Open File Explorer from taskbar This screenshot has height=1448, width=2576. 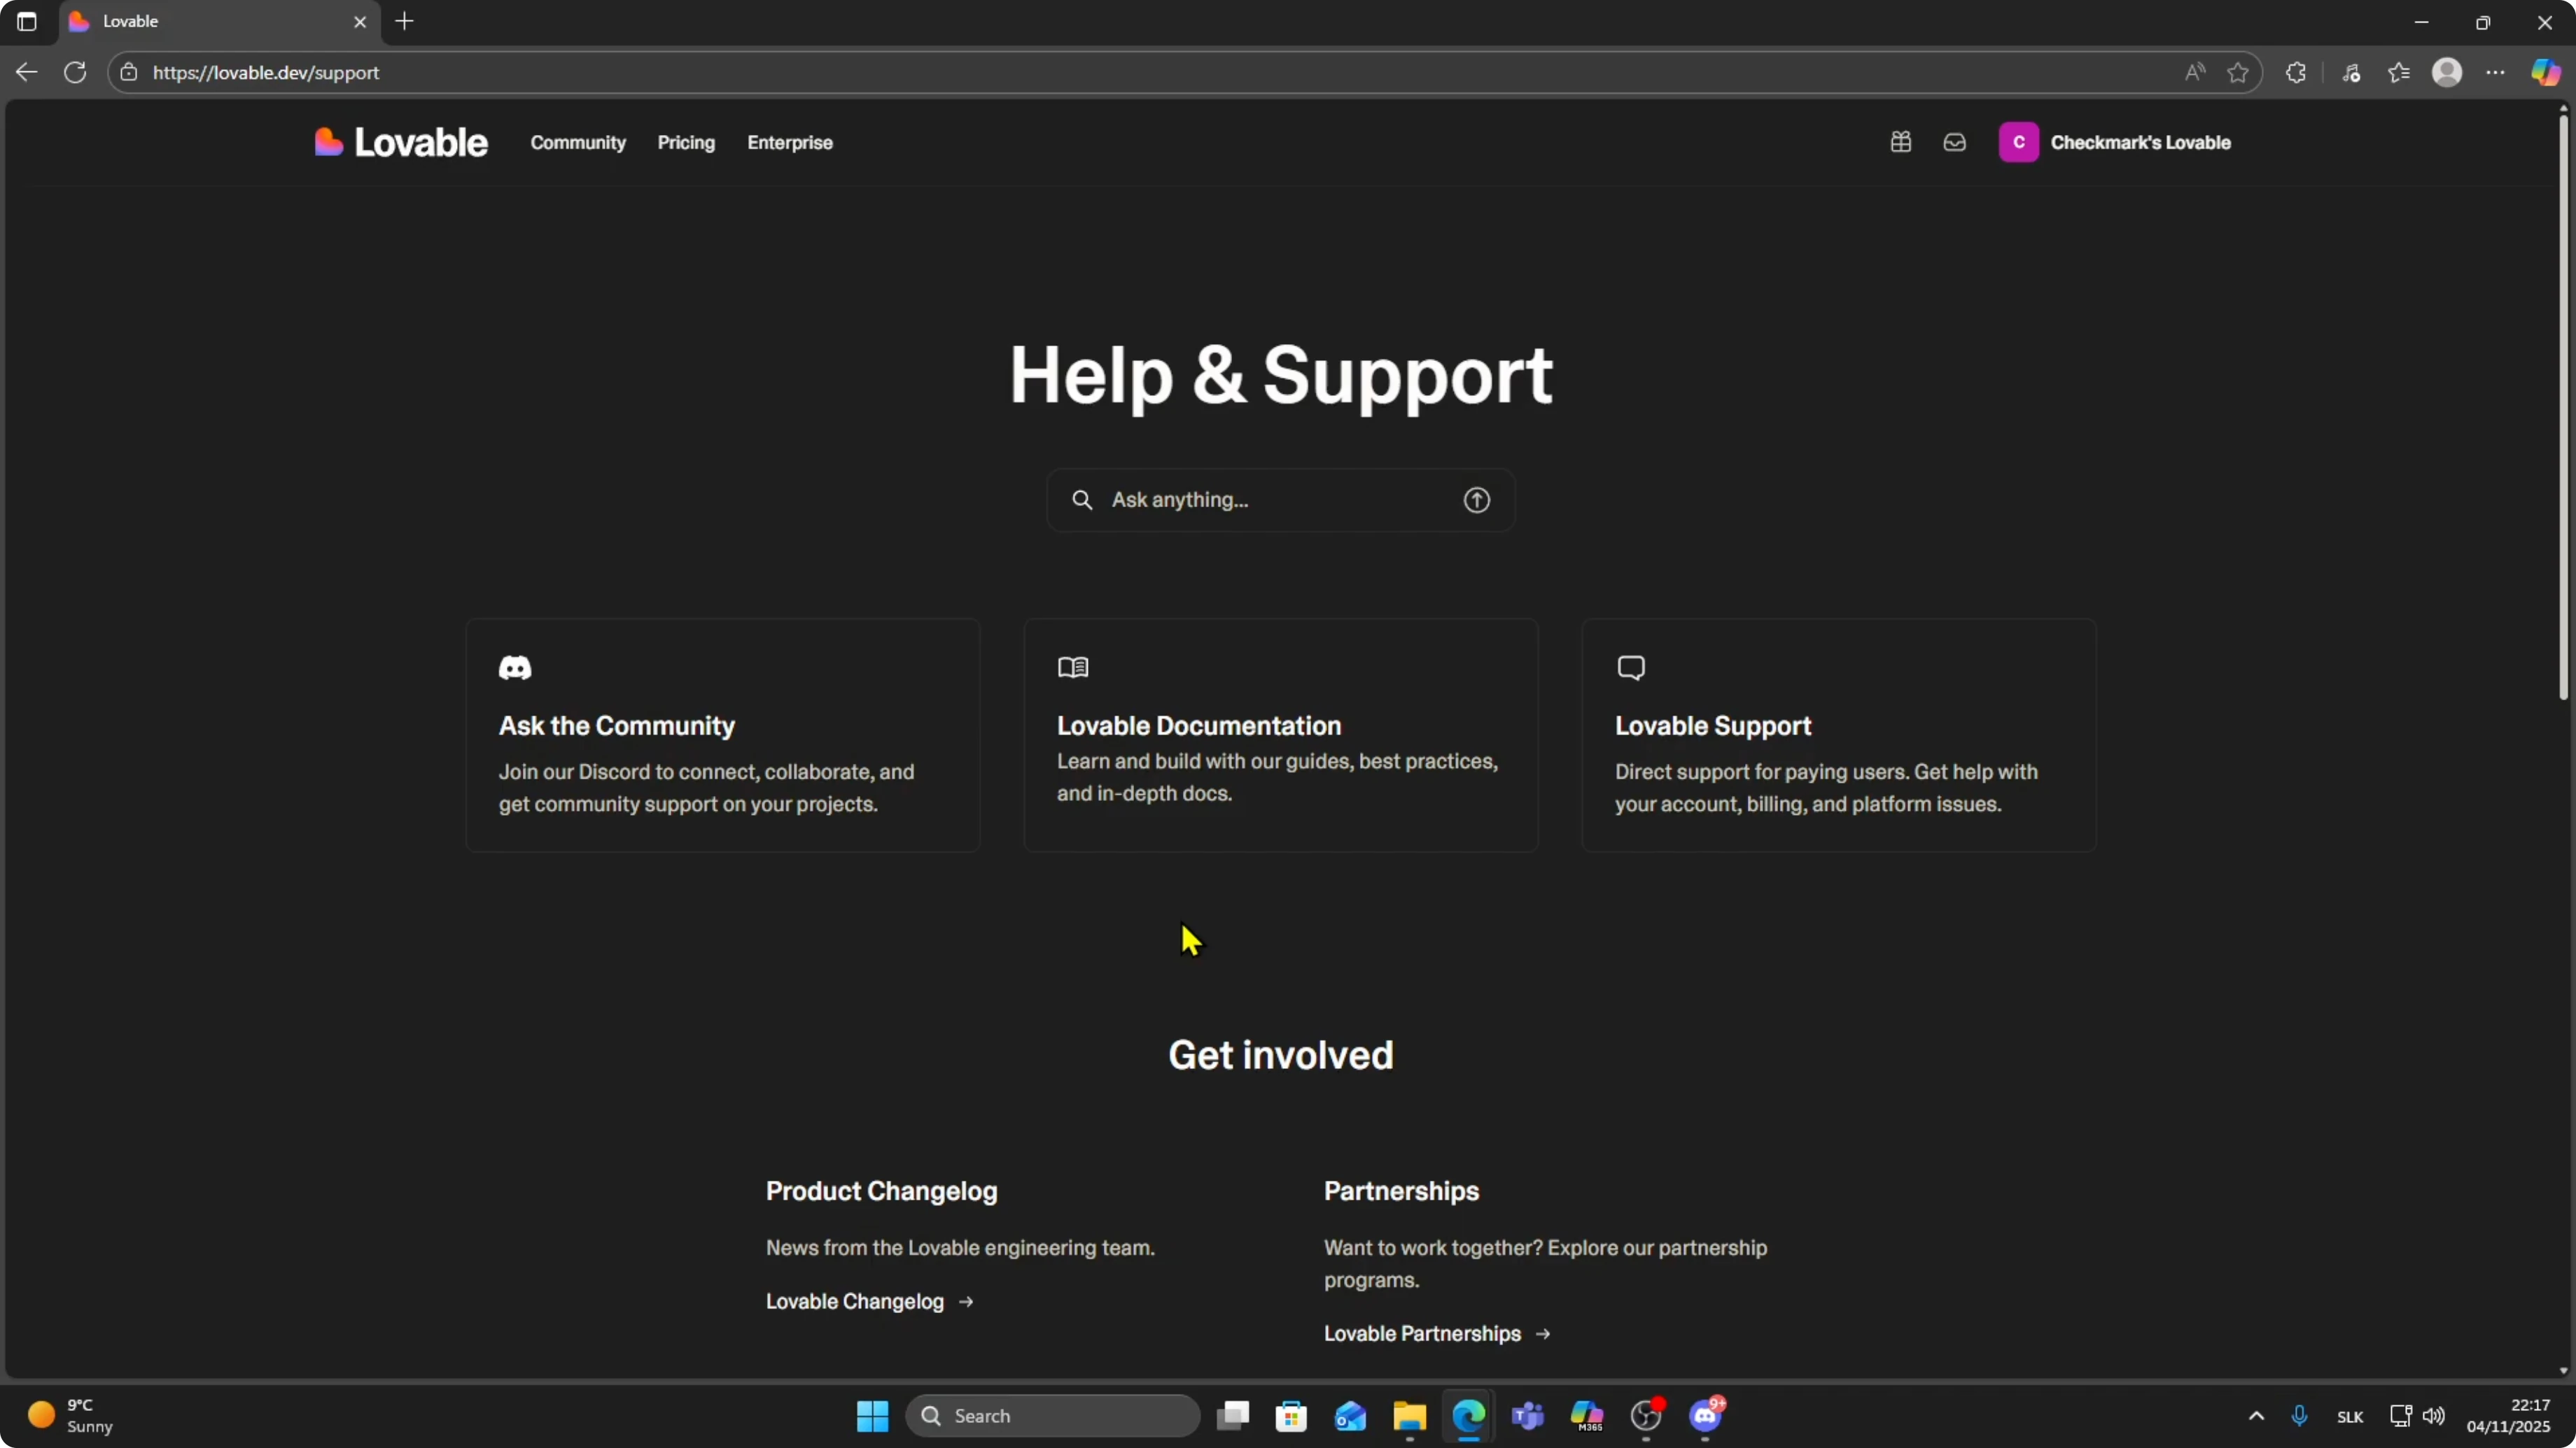tap(1409, 1416)
